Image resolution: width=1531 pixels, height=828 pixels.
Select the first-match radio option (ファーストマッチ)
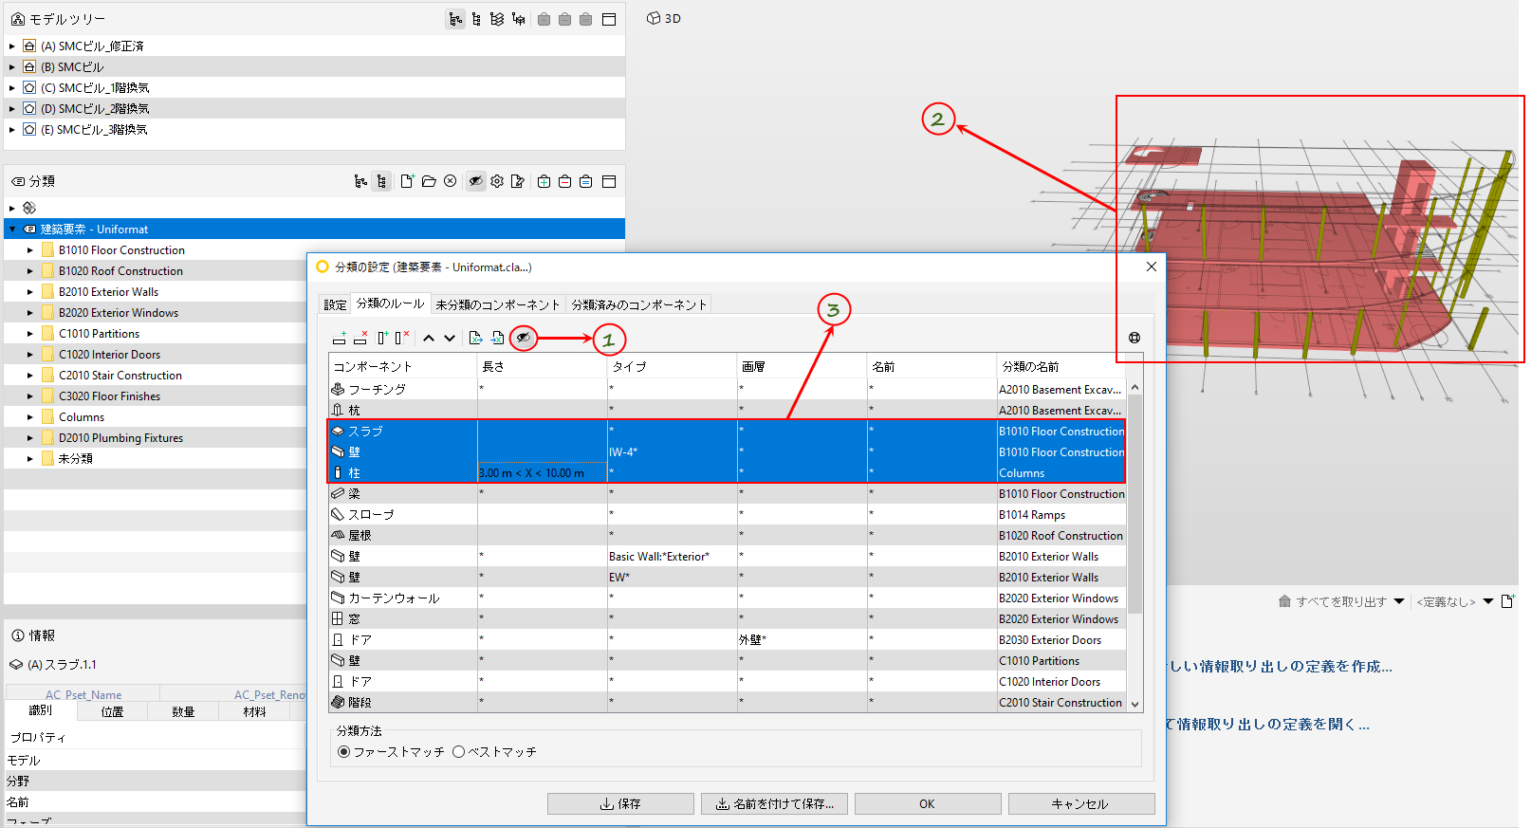(x=343, y=751)
